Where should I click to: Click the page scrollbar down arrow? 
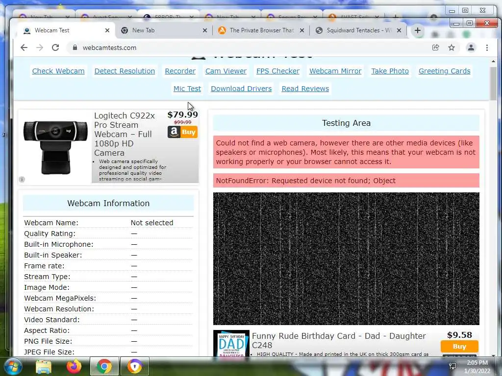click(x=493, y=355)
